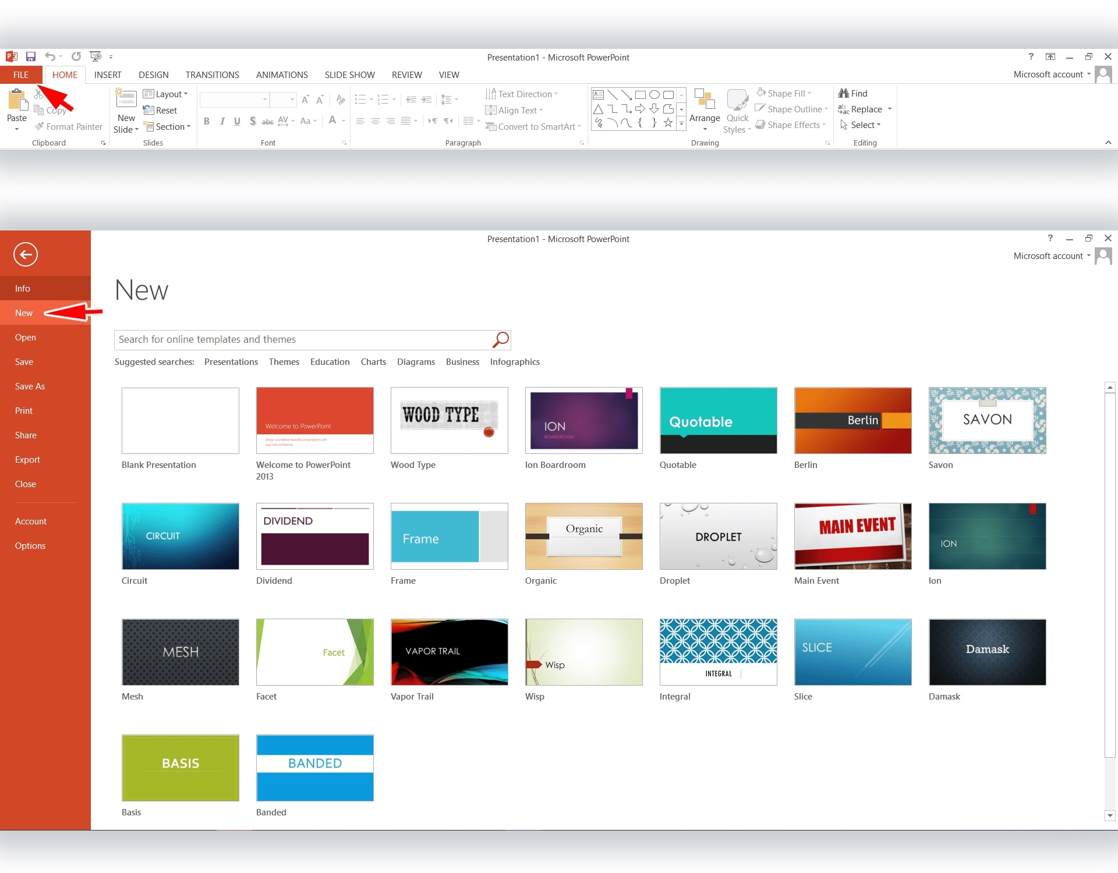The image size is (1118, 873).
Task: Expand the Font size combo box
Action: (x=292, y=100)
